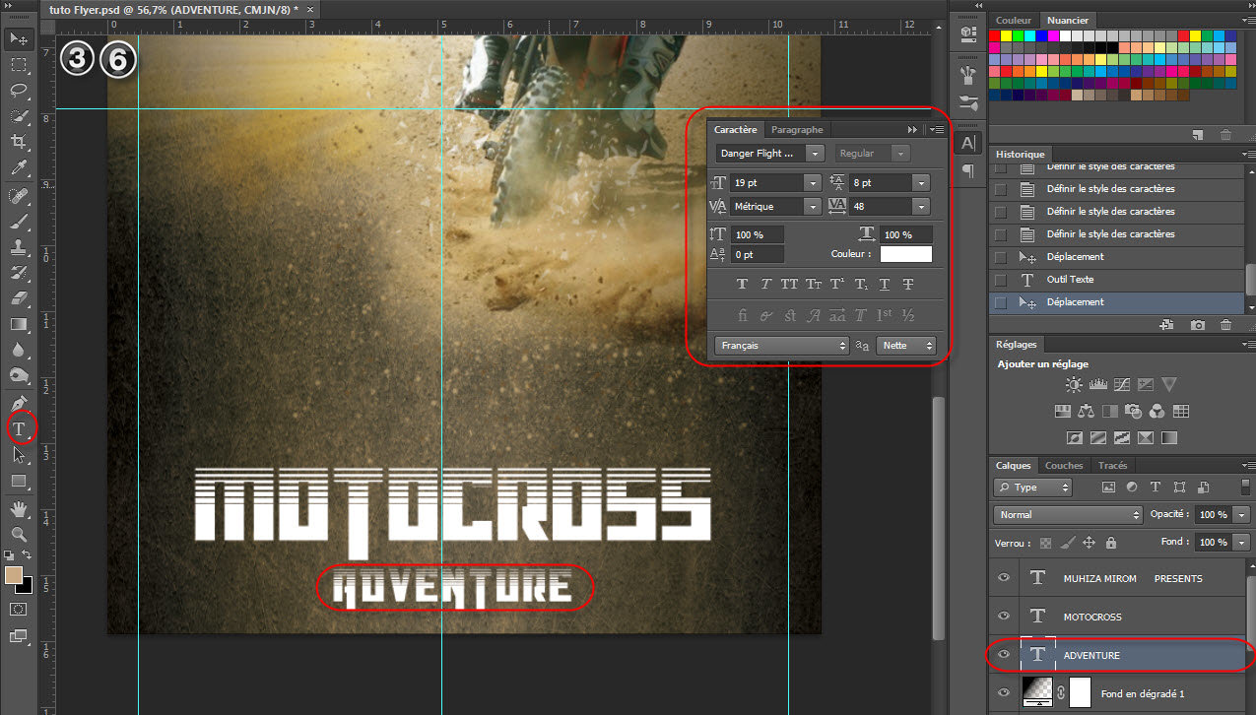Hide the ADVENTURE layer
The image size is (1256, 715).
tap(1004, 655)
